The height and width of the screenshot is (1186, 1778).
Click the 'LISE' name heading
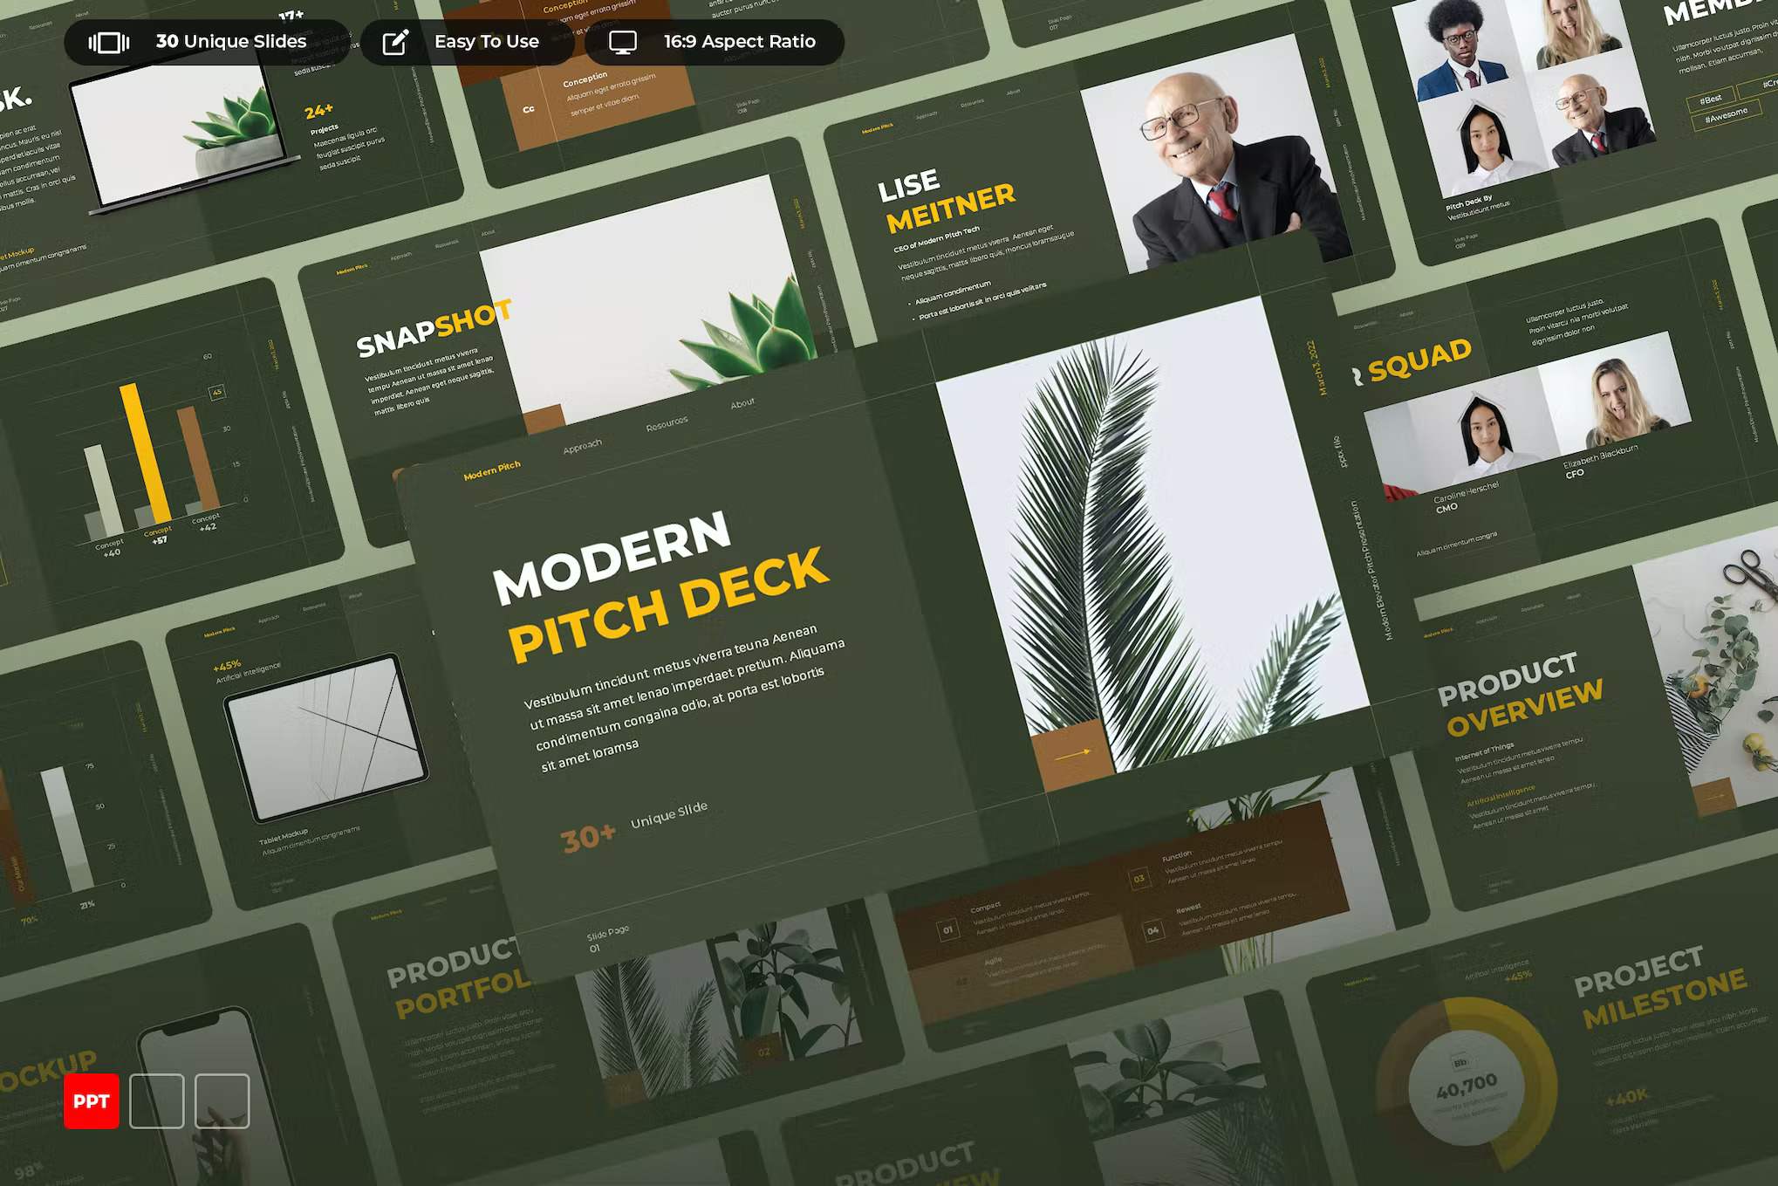[x=909, y=184]
